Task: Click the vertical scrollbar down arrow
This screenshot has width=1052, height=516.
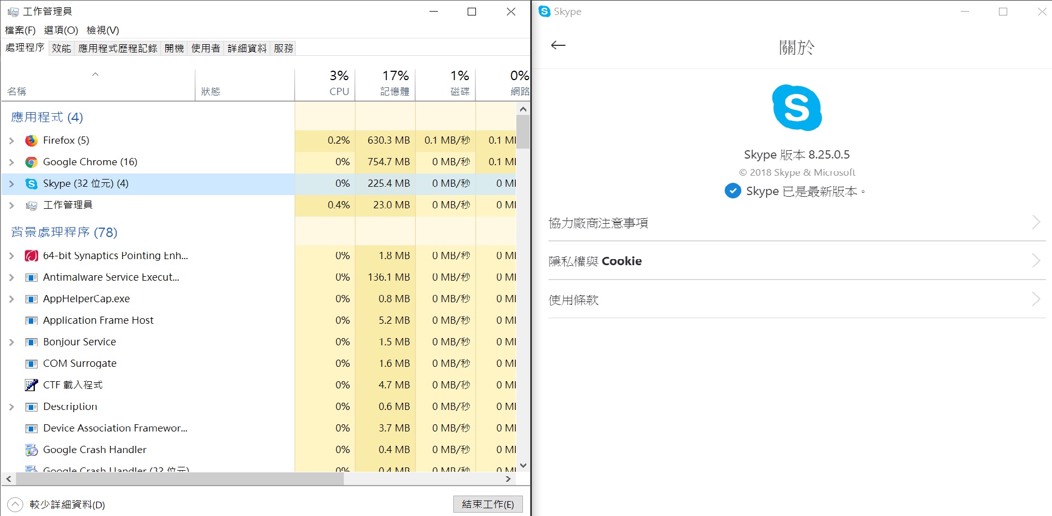Action: pyautogui.click(x=523, y=466)
